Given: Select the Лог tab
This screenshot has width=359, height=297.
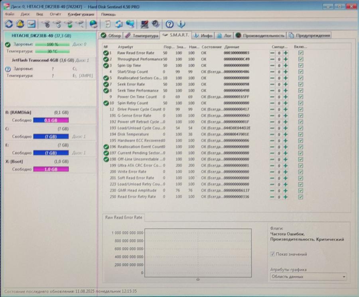Looking at the screenshot, I should tap(226, 35).
